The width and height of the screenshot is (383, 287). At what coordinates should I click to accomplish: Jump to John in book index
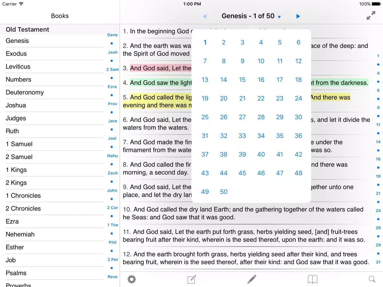tap(112, 190)
